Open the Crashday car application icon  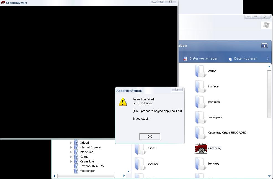click(201, 148)
